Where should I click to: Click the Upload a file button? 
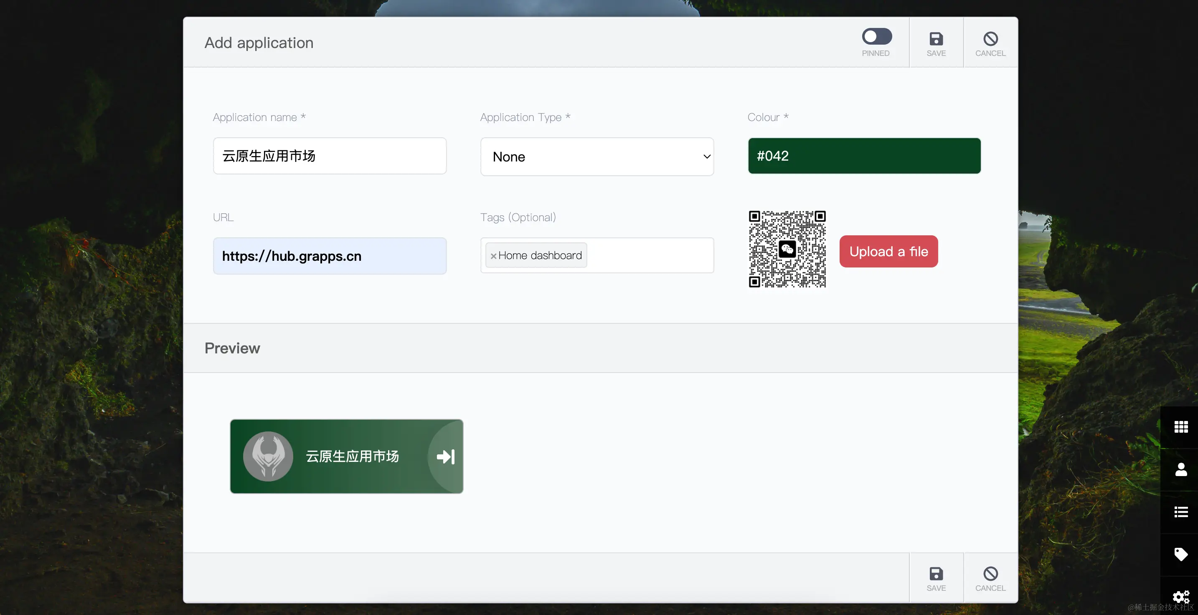click(888, 251)
